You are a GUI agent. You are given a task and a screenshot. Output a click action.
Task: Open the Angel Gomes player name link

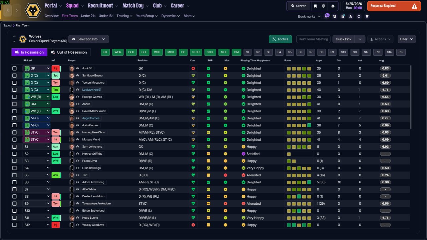tap(91, 118)
